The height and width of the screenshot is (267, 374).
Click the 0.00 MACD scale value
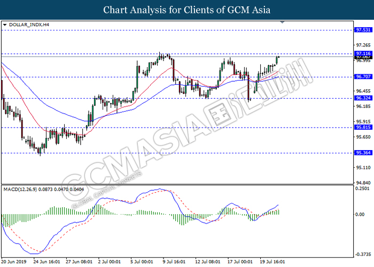[x=360, y=214]
